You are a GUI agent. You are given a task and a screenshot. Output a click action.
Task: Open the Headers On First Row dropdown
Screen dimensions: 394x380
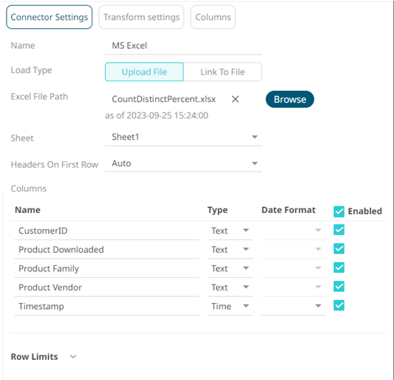(183, 163)
